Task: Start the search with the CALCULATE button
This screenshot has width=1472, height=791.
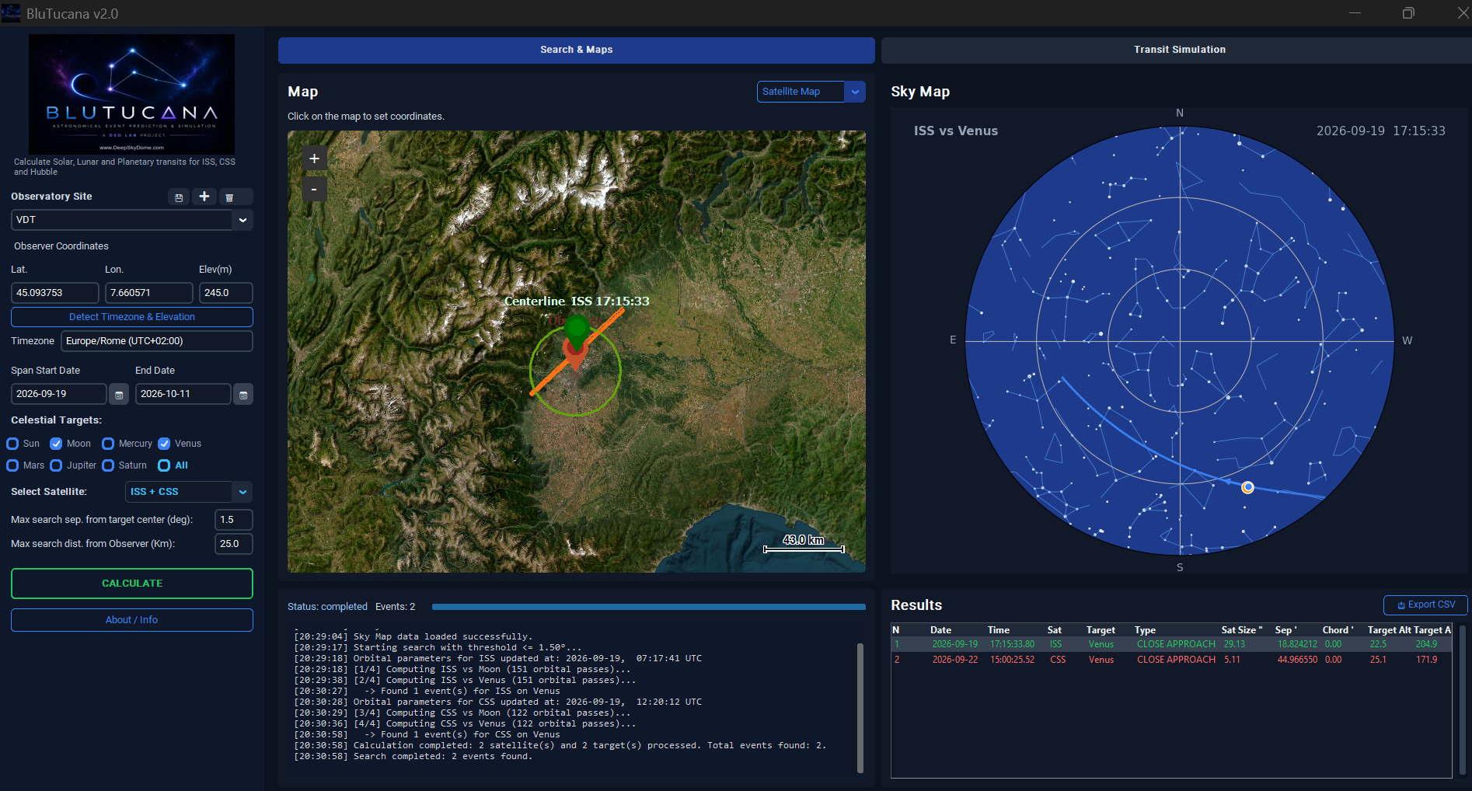Action: click(x=132, y=584)
